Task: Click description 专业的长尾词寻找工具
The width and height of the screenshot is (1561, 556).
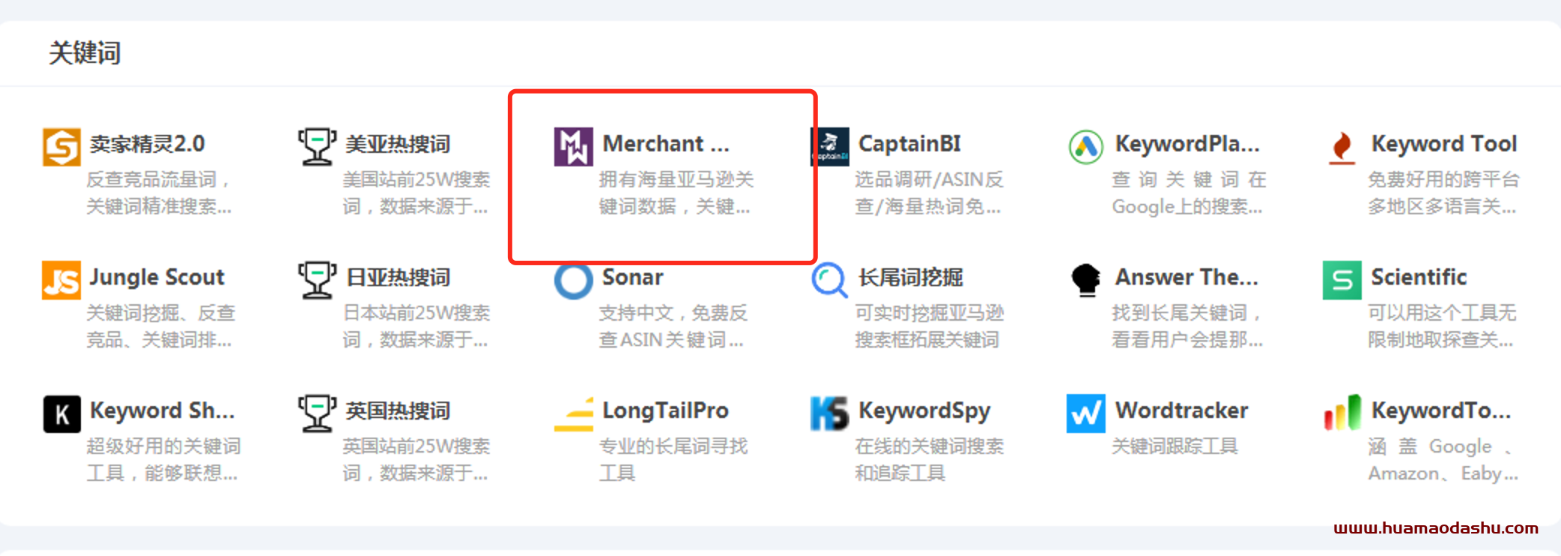Action: (673, 459)
